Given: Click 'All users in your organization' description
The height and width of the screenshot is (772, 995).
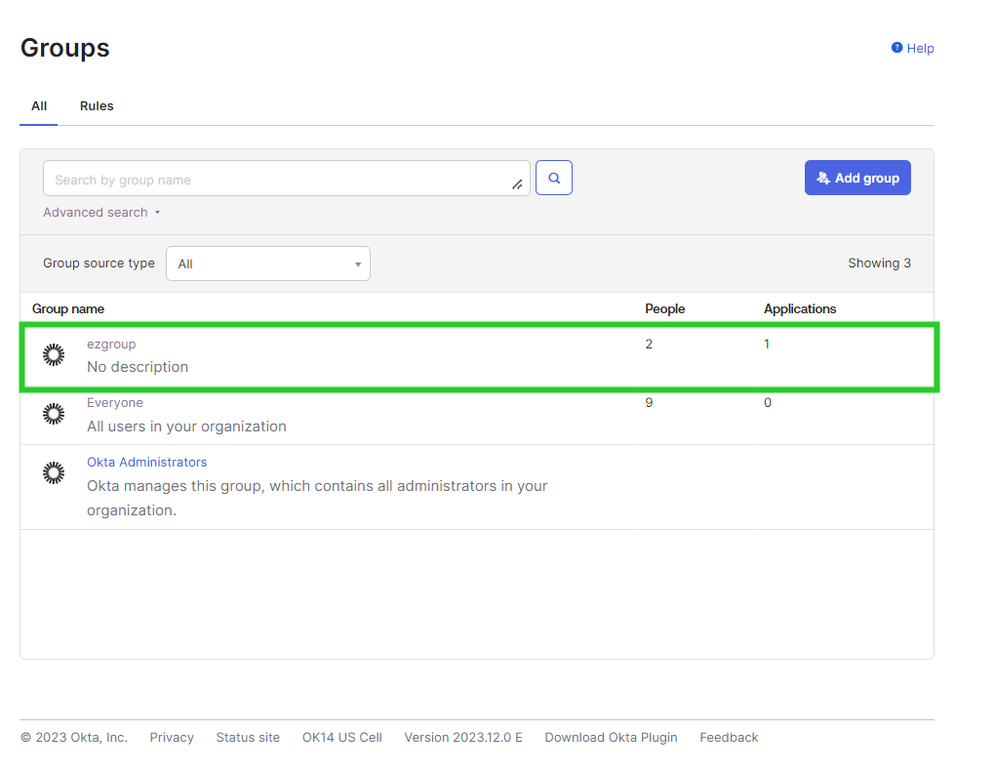Looking at the screenshot, I should 186,427.
